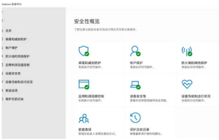
Task: Select 家庭选项 in the sidebar
Action: (11, 90)
